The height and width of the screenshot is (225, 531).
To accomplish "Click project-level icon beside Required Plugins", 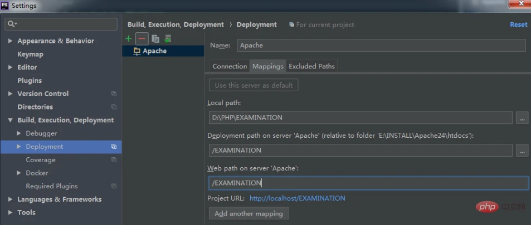I will tap(114, 186).
